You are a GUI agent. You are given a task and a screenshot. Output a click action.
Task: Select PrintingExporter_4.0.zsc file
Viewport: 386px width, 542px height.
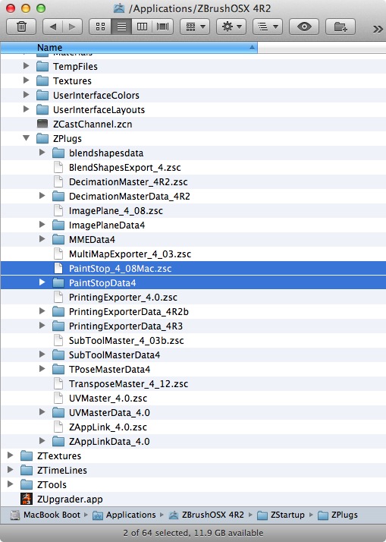(x=123, y=298)
